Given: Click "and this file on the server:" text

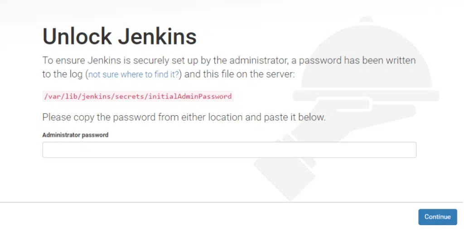Looking at the screenshot, I should (240, 74).
